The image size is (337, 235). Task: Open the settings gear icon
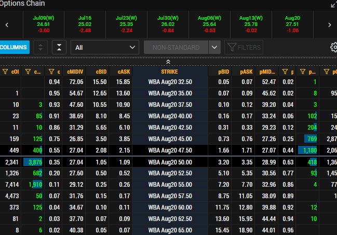point(334,47)
